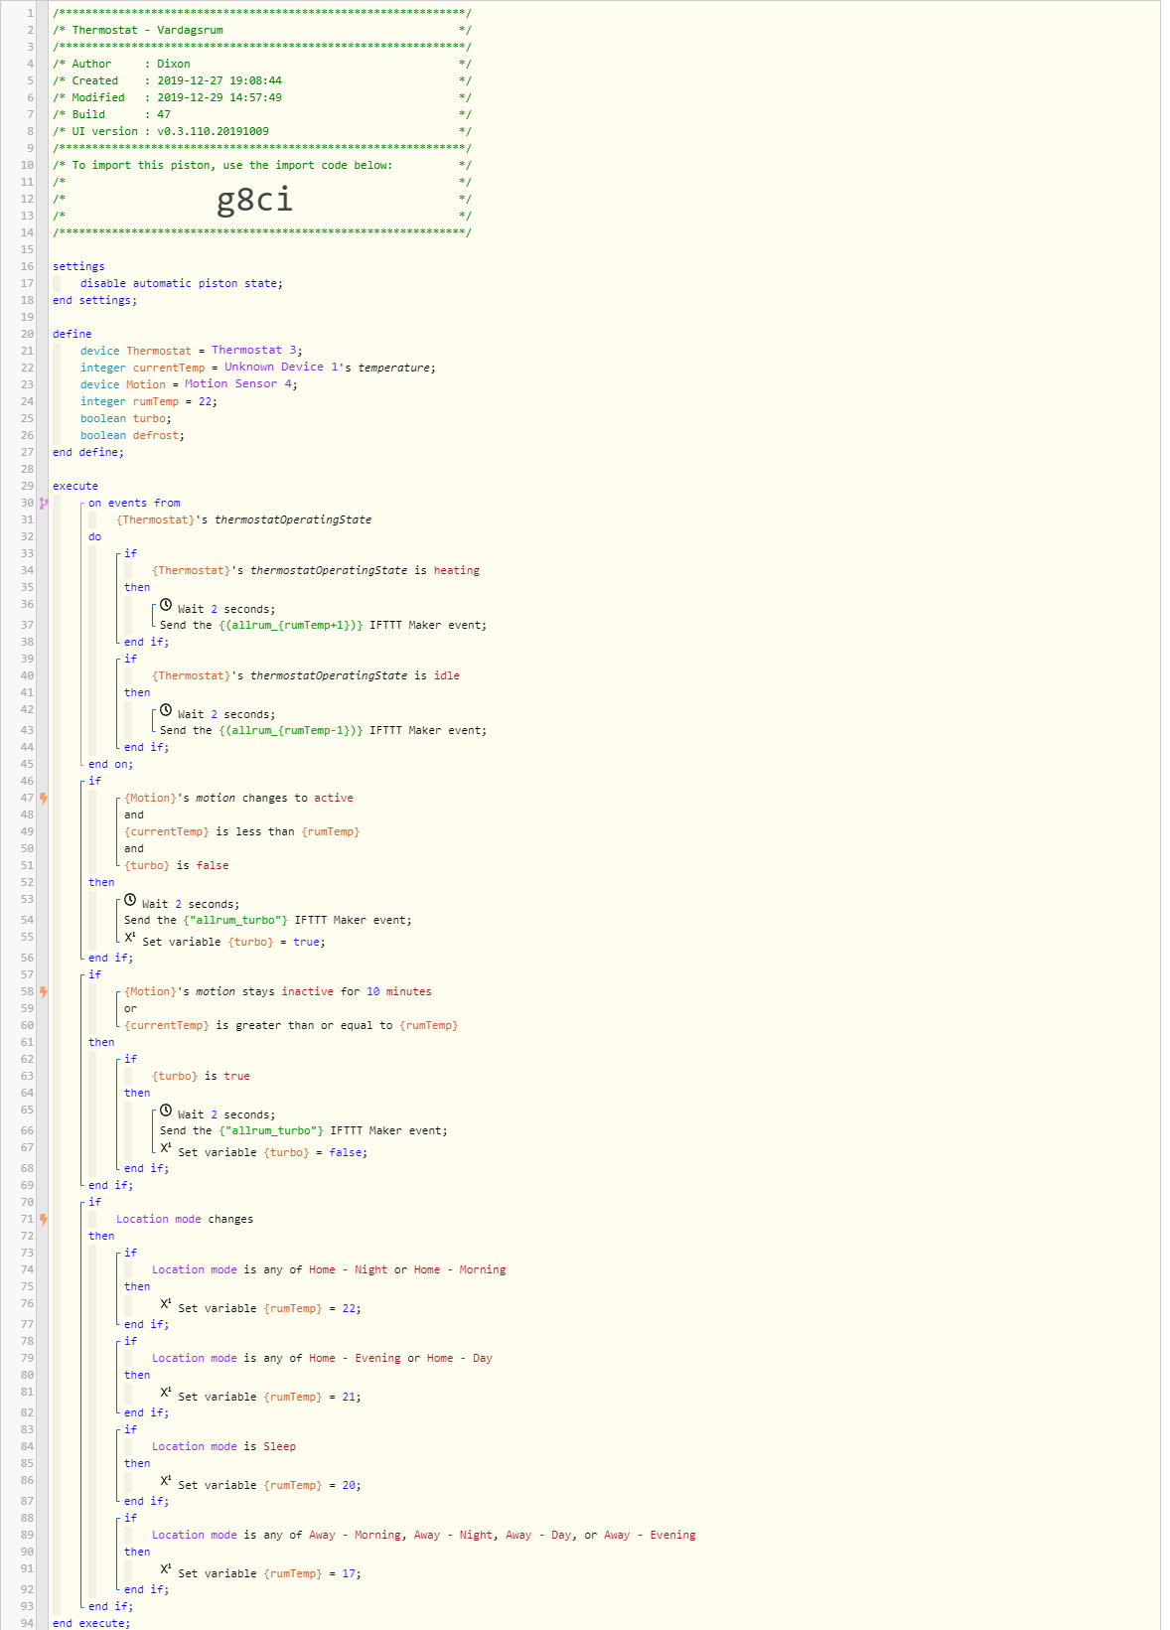Click the 'allrum_{rumTemp+1}' IFTTT Maker event
The image size is (1170, 1630).
click(x=324, y=625)
